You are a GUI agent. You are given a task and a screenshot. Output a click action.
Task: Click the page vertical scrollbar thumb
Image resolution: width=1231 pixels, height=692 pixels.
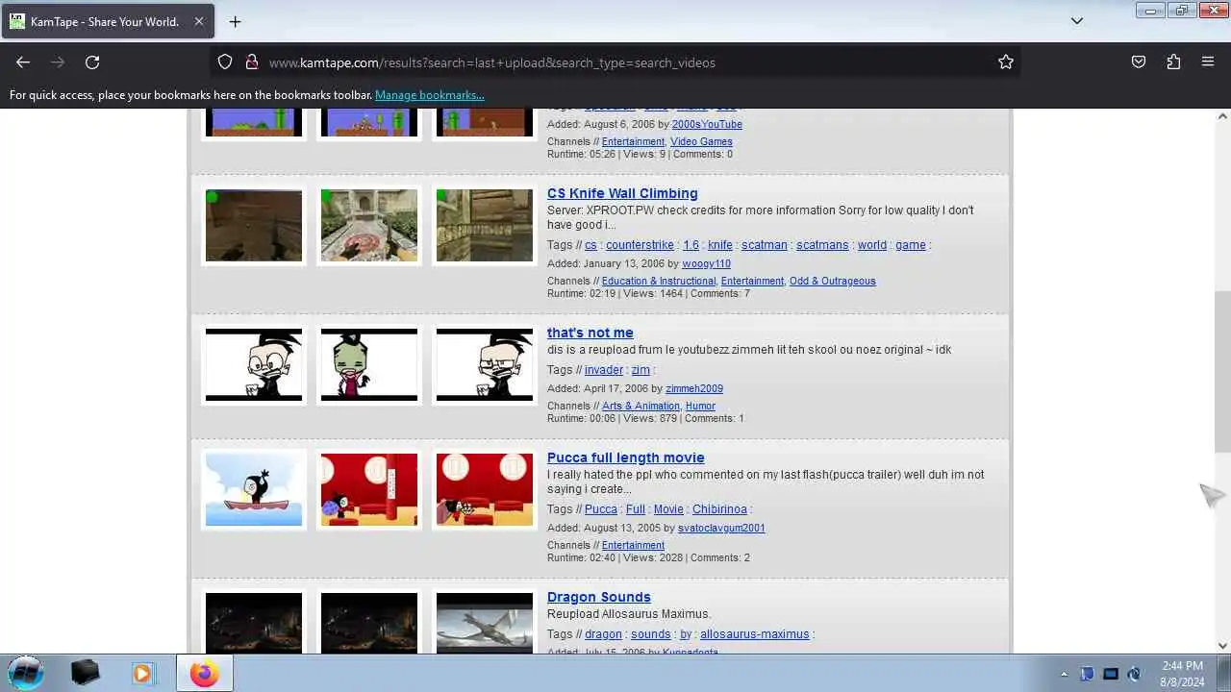pyautogui.click(x=1222, y=372)
